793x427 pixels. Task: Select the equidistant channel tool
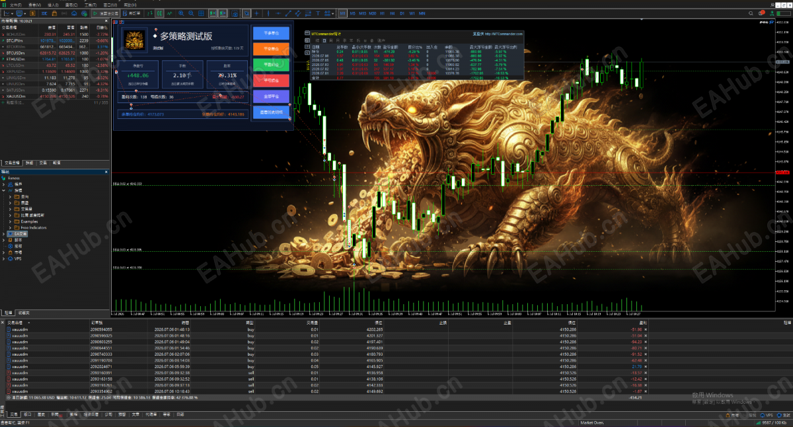click(x=298, y=13)
